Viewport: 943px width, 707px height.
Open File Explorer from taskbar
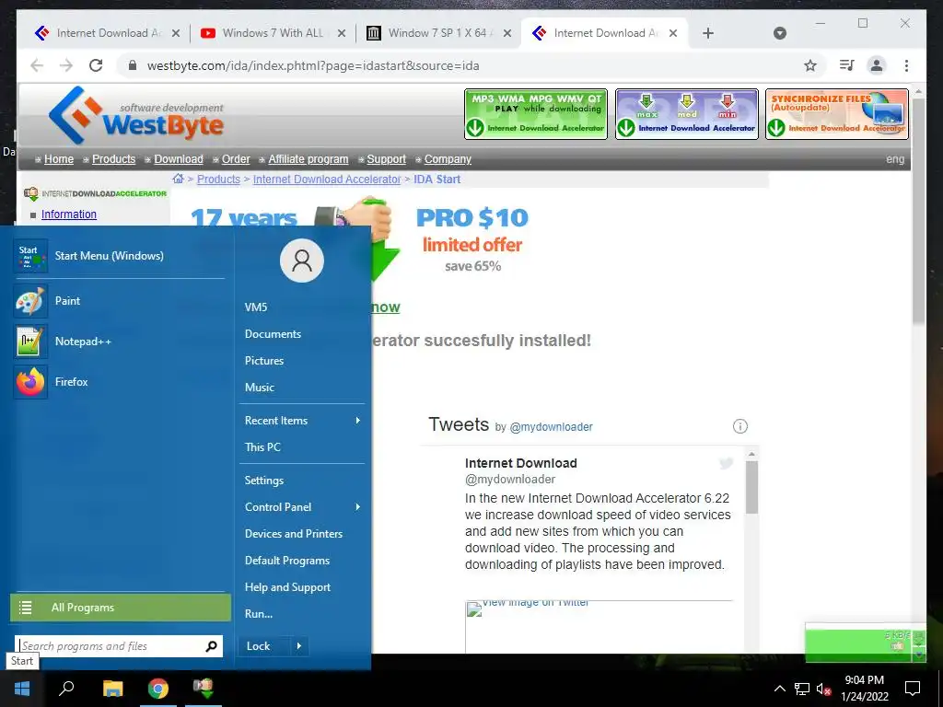click(x=112, y=688)
